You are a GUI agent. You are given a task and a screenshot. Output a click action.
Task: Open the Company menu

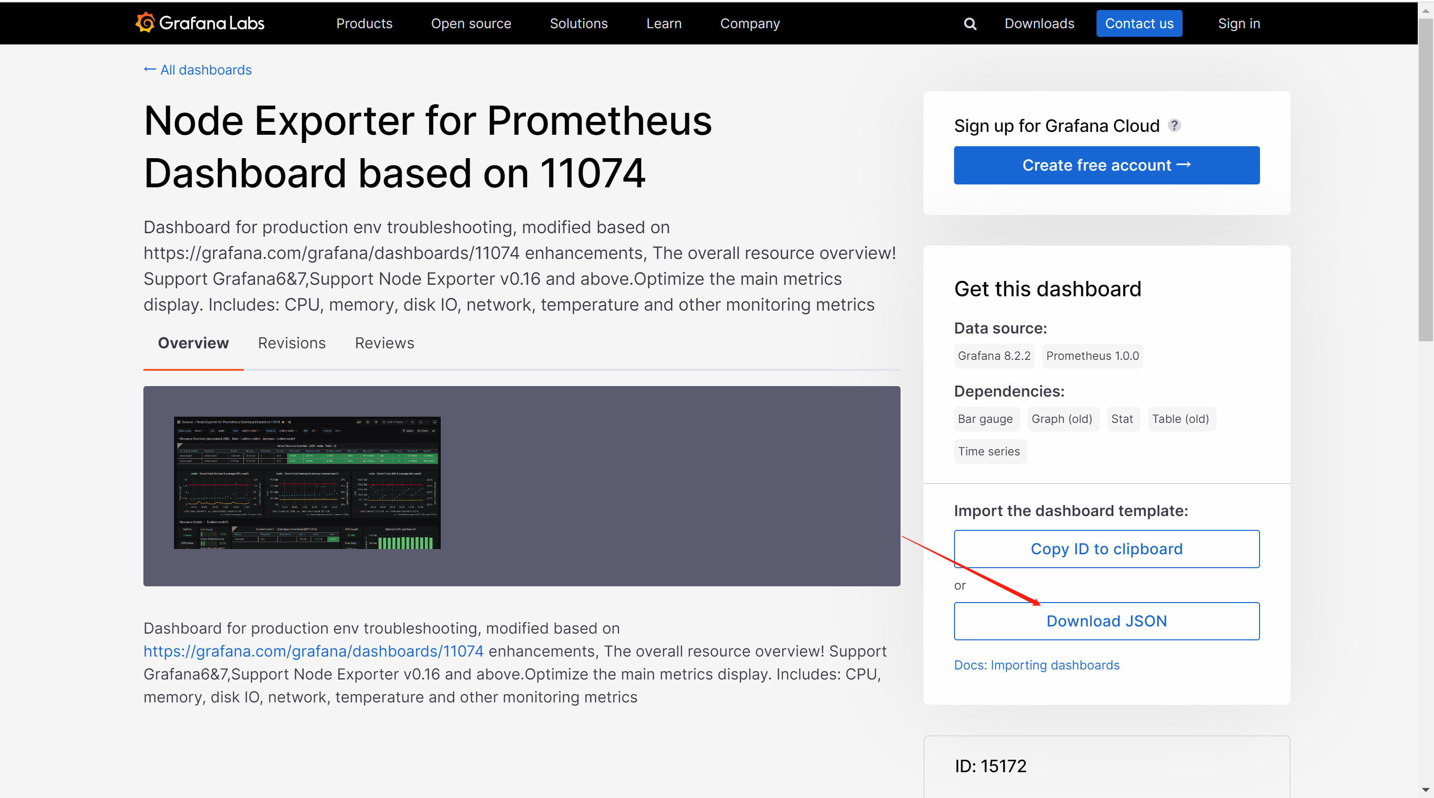[750, 23]
